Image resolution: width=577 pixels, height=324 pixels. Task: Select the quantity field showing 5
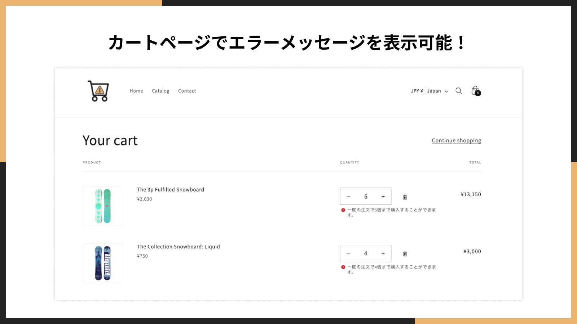(x=366, y=197)
